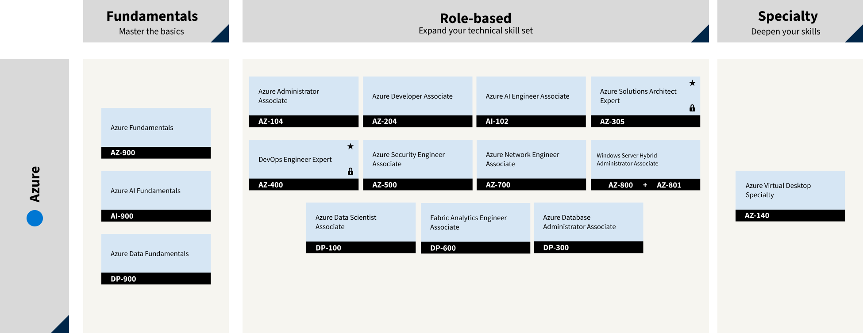Select the Azure AI Fundamentals card

pyautogui.click(x=156, y=196)
